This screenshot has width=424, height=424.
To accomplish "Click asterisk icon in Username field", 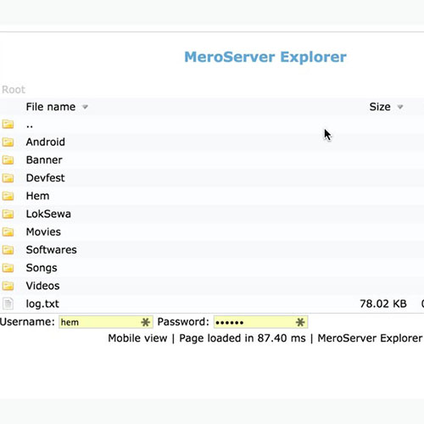I will click(x=146, y=322).
